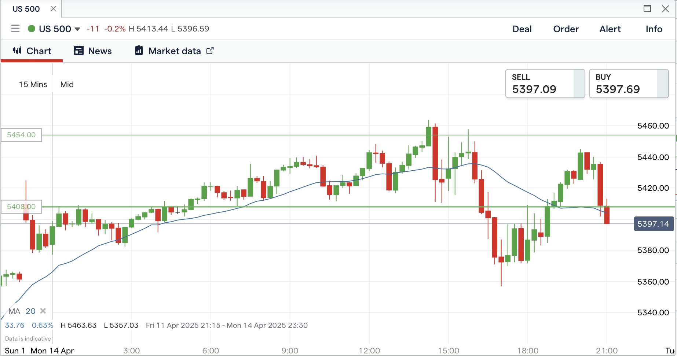The height and width of the screenshot is (356, 677).
Task: Open the Order panel
Action: [x=566, y=29]
